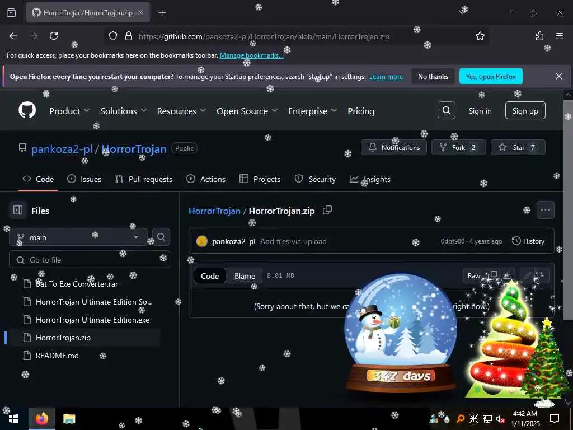573x430 pixels.
Task: Open the Insights tab
Action: click(370, 179)
